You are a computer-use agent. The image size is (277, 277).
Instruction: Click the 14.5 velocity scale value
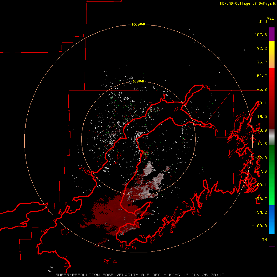262,117
